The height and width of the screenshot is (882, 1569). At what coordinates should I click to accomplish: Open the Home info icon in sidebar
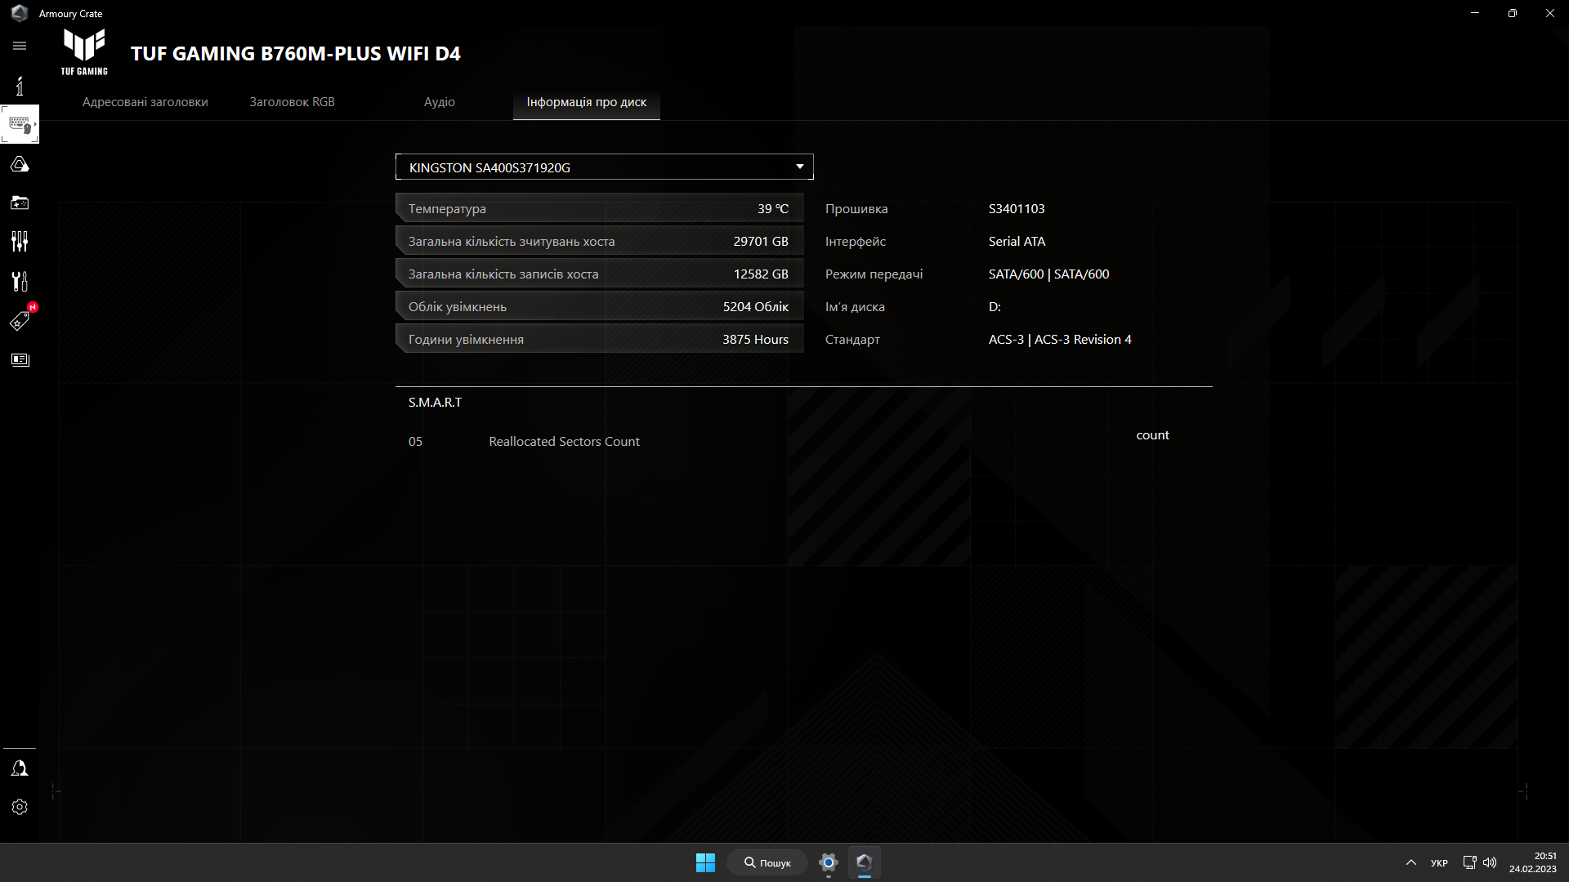tap(20, 86)
